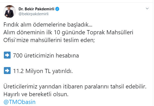Viewport: 154px width, 106px height.
Task: Open the tweet options chevron menu
Action: coord(147,9)
